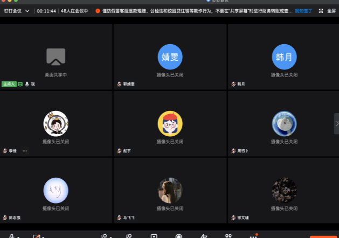Image resolution: width=339 pixels, height=238 pixels.
Task: Select 马飞飞's participant avatar
Action: [169, 190]
